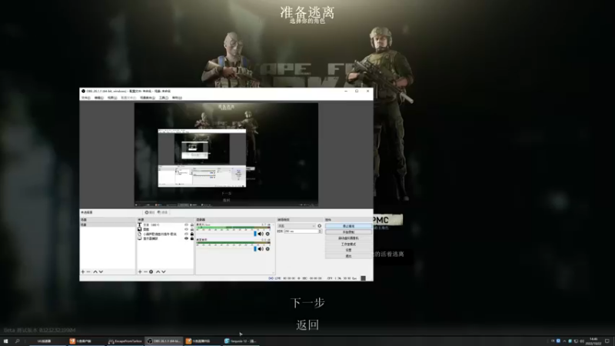The image size is (615, 346).
Task: Open OBS 设置 settings button
Action: tap(348, 250)
